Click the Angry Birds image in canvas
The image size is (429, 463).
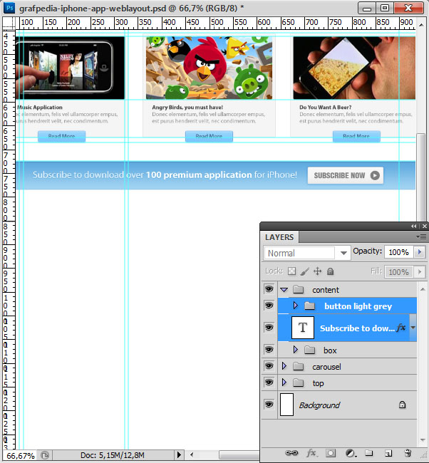pos(209,68)
